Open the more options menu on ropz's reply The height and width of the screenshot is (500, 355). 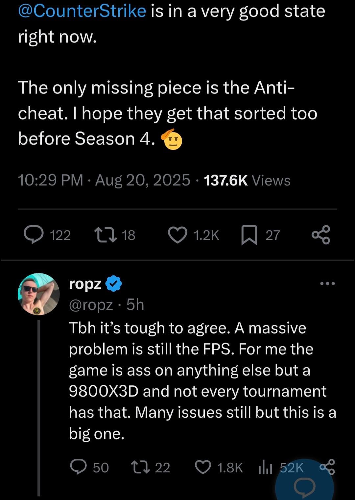pos(327,283)
